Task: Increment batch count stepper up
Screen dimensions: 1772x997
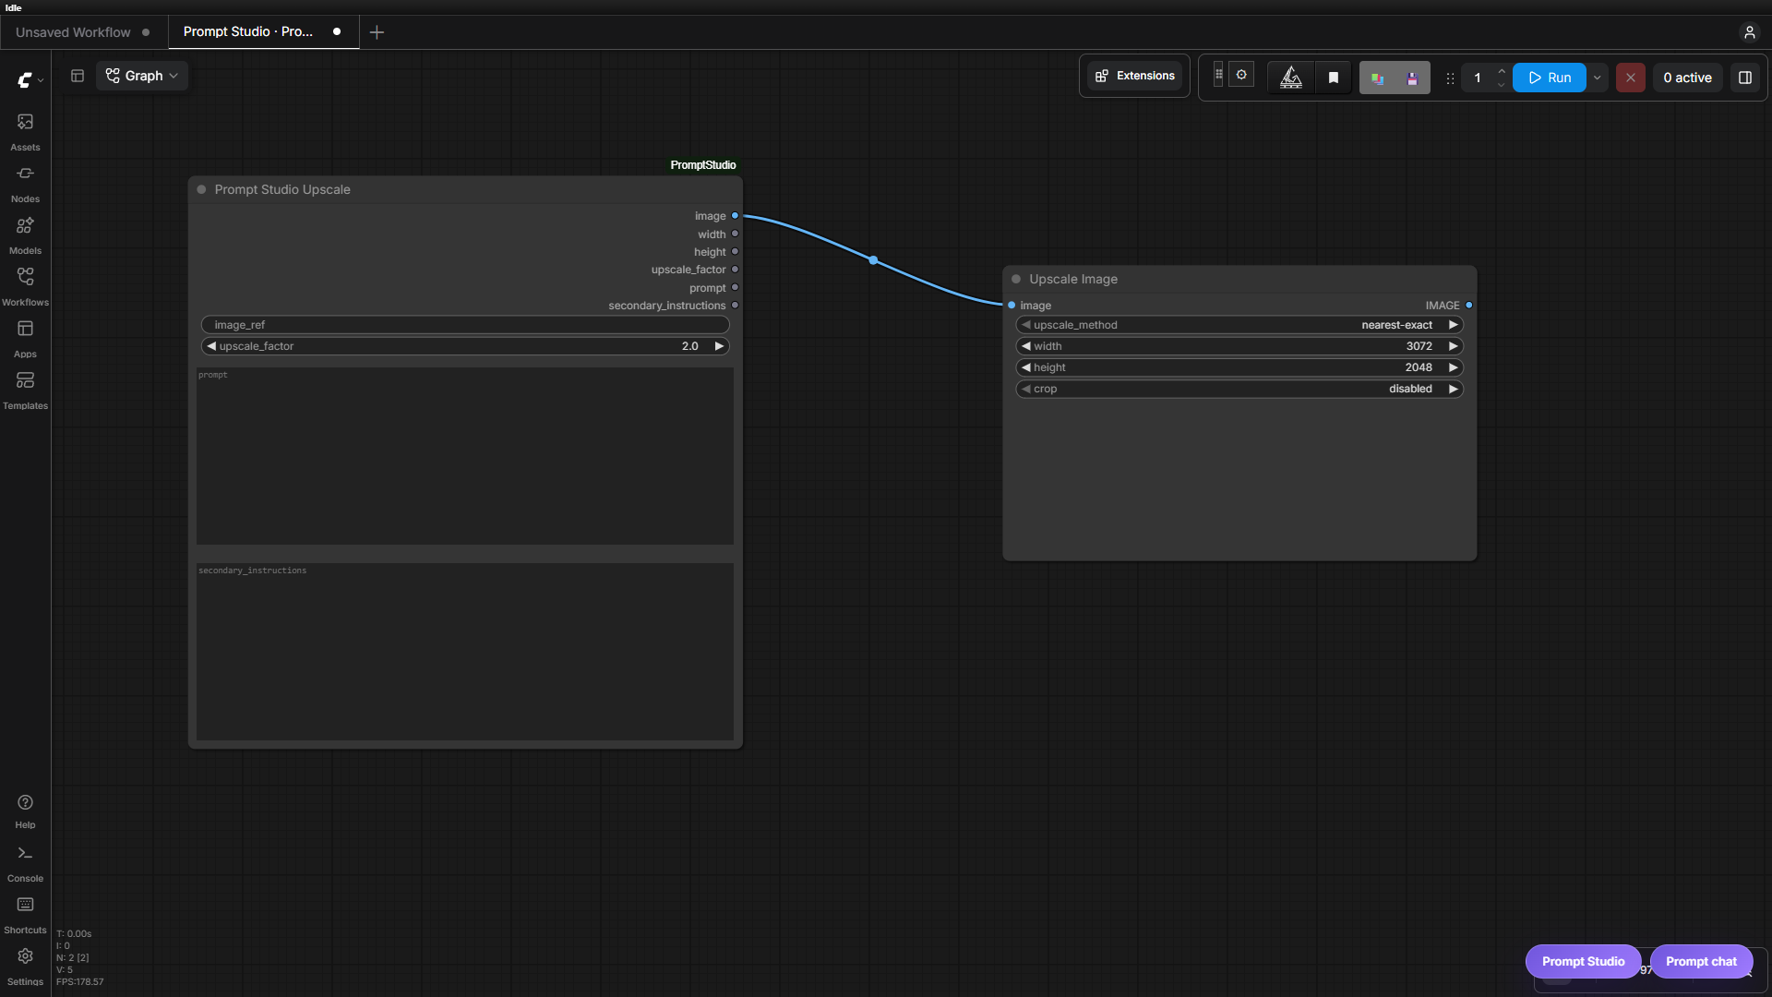Action: click(x=1502, y=71)
